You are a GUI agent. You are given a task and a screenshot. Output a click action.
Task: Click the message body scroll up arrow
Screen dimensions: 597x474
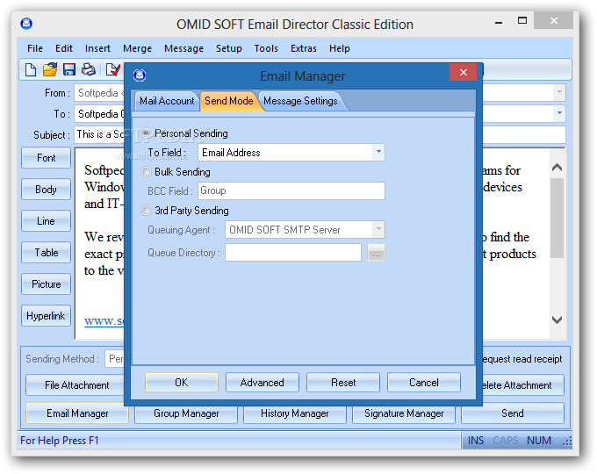557,167
